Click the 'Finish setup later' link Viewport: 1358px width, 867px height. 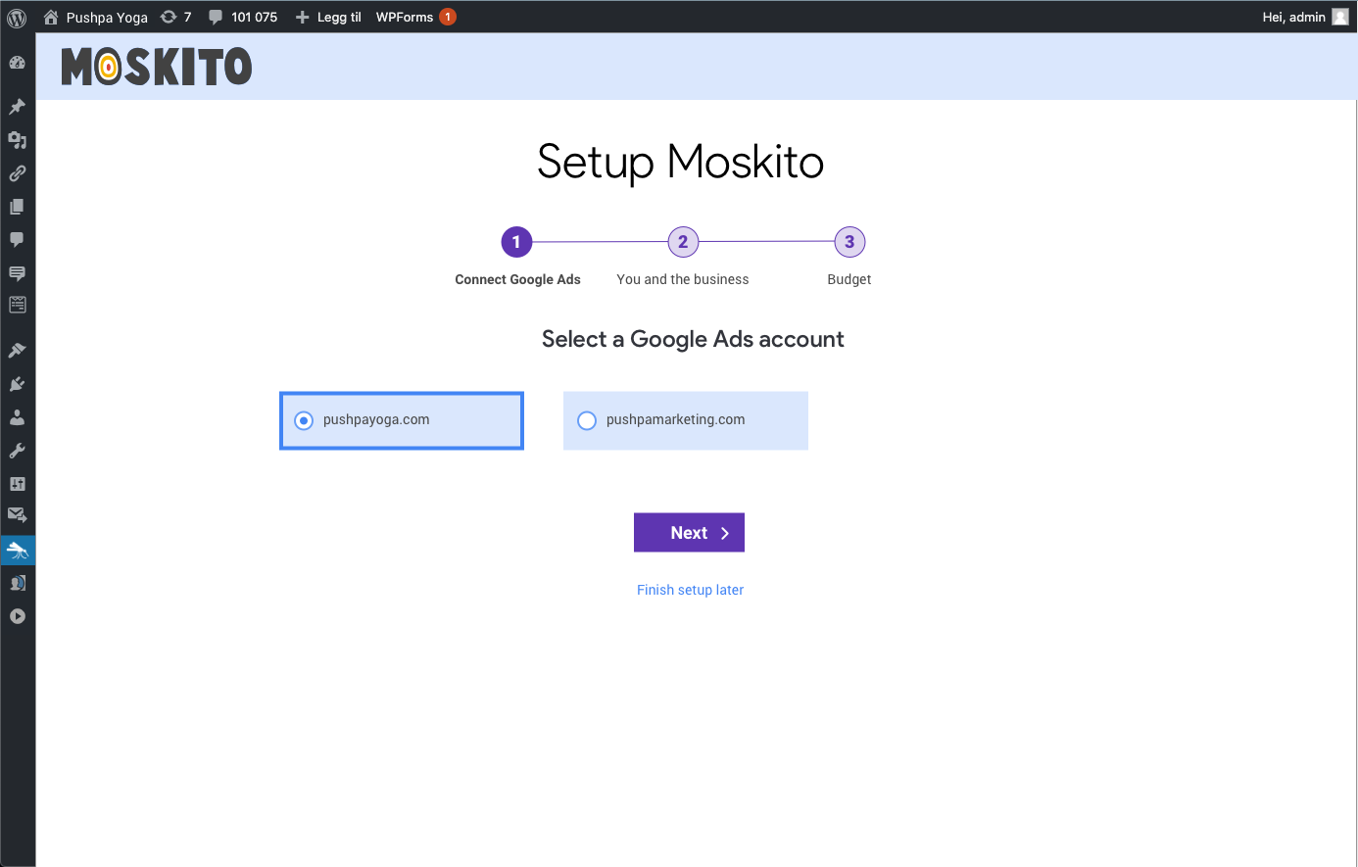coord(690,589)
